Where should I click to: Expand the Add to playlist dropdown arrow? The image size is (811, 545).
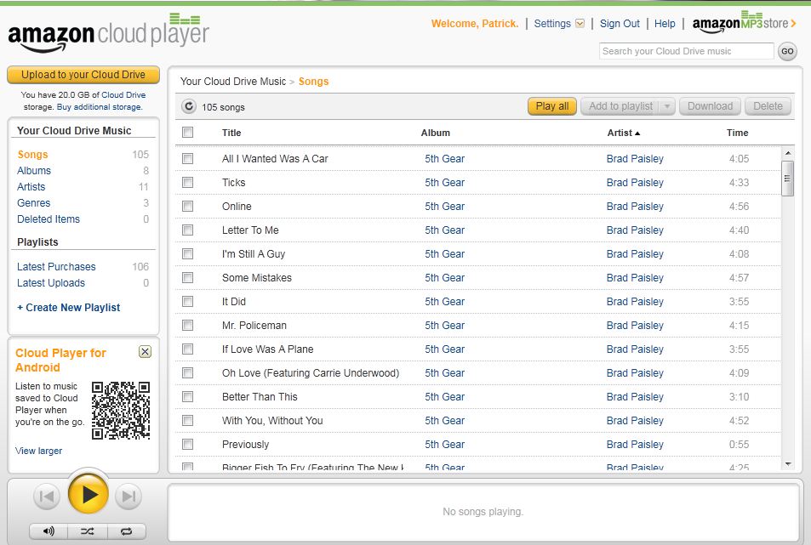tap(666, 106)
